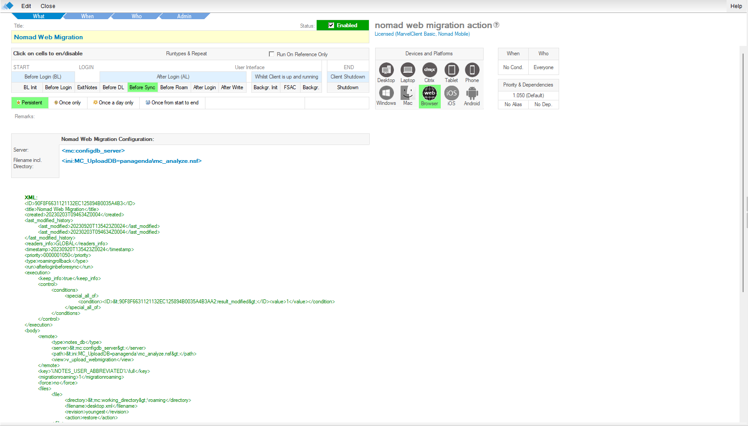
Task: Click the When header in summary panel
Action: (x=513, y=54)
